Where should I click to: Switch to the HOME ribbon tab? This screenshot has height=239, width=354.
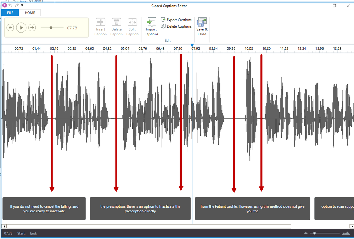coord(30,13)
